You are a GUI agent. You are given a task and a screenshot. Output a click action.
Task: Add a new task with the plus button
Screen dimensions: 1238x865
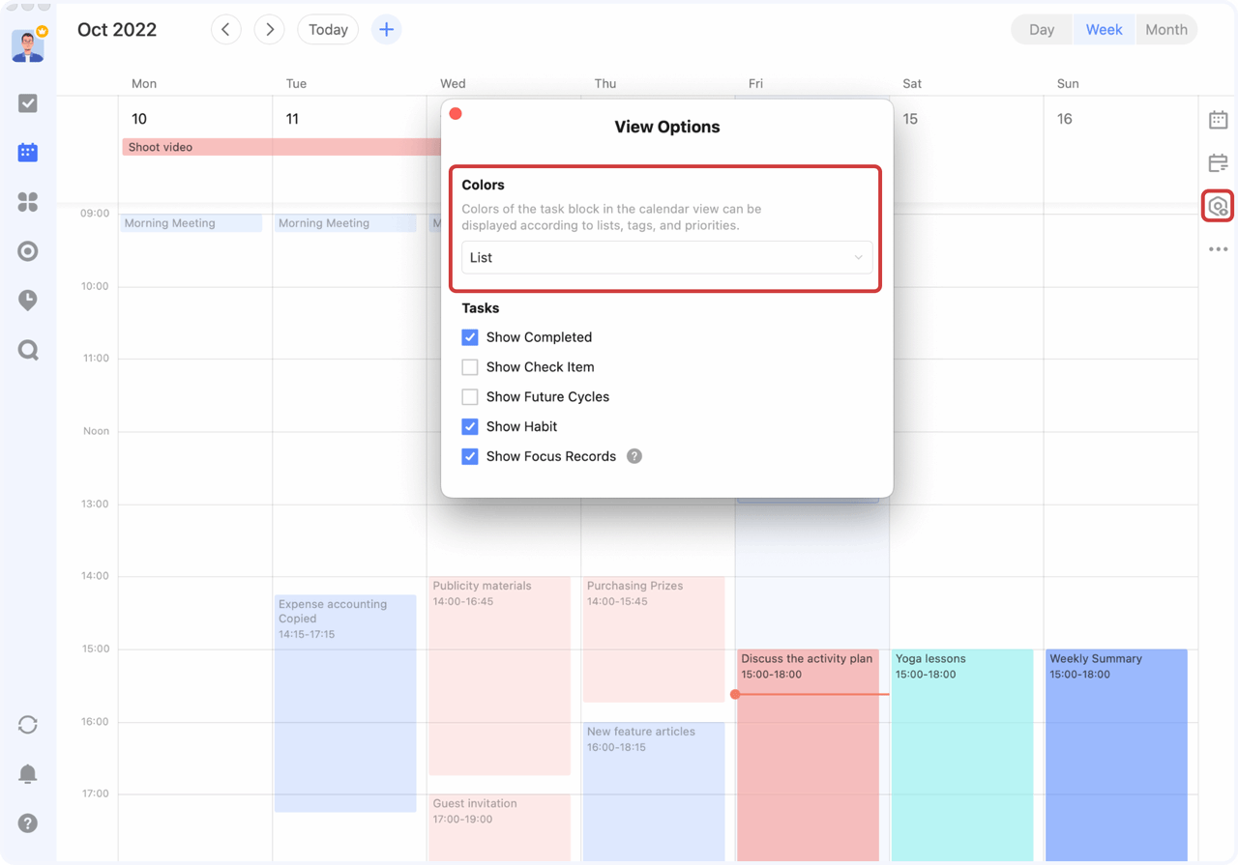[x=386, y=29]
